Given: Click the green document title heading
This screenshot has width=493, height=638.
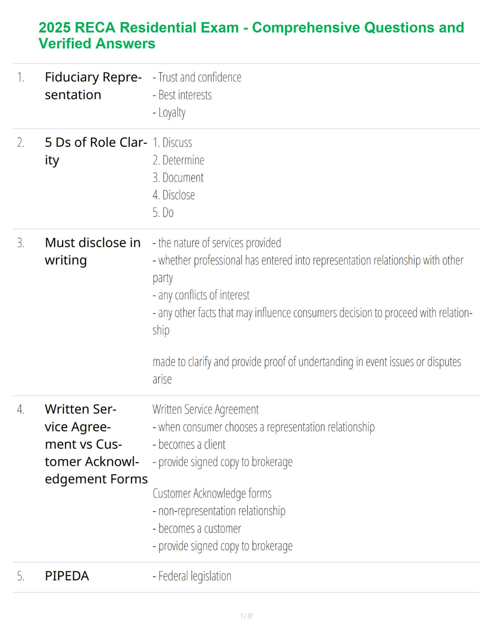Looking at the screenshot, I should (x=251, y=35).
